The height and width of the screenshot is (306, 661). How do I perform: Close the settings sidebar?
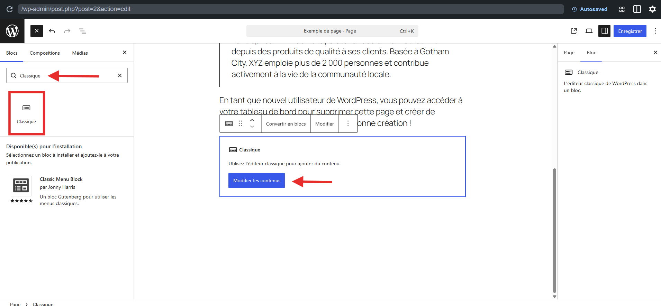655,52
